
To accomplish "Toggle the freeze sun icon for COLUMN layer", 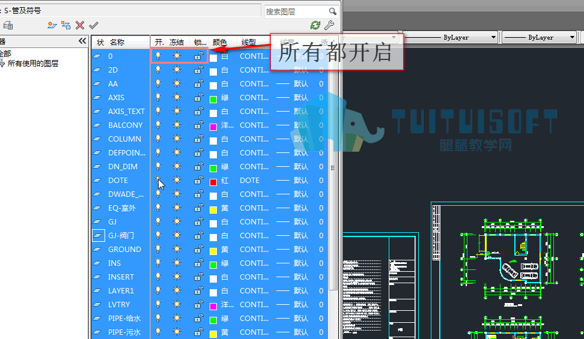I will pyautogui.click(x=177, y=139).
